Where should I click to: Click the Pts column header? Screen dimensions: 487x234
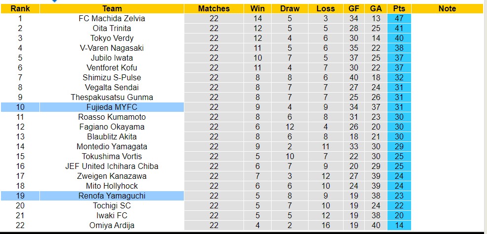[x=399, y=8]
